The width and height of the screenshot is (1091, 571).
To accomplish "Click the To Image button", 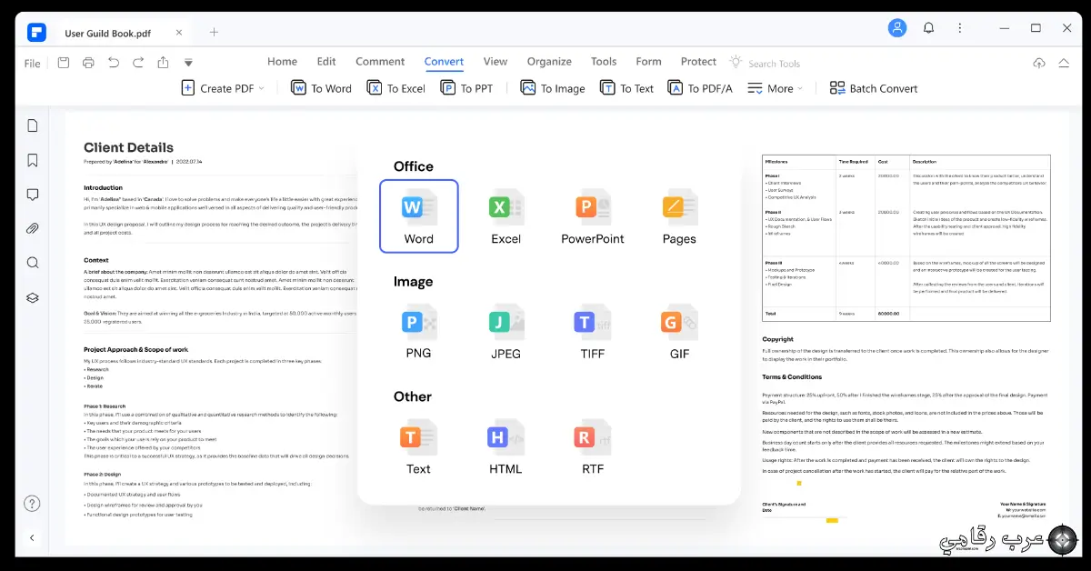I will click(x=553, y=88).
